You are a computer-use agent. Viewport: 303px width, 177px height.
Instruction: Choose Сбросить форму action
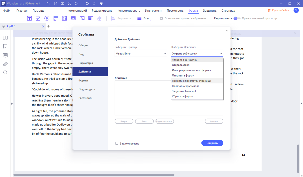197,96
